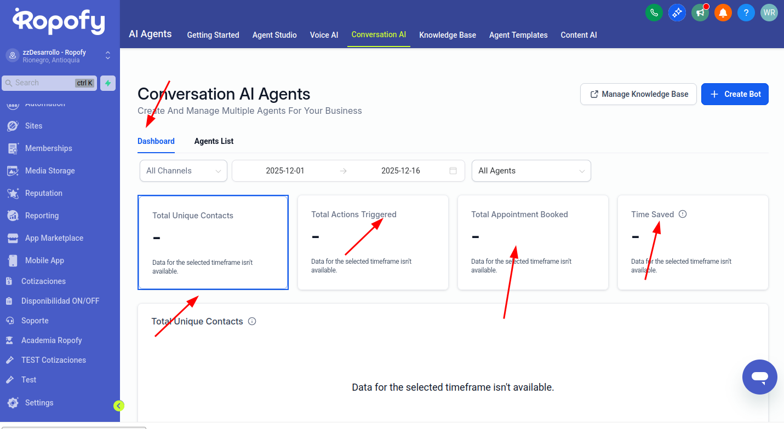The image size is (784, 429).
Task: Click the Create Bot button
Action: point(735,94)
